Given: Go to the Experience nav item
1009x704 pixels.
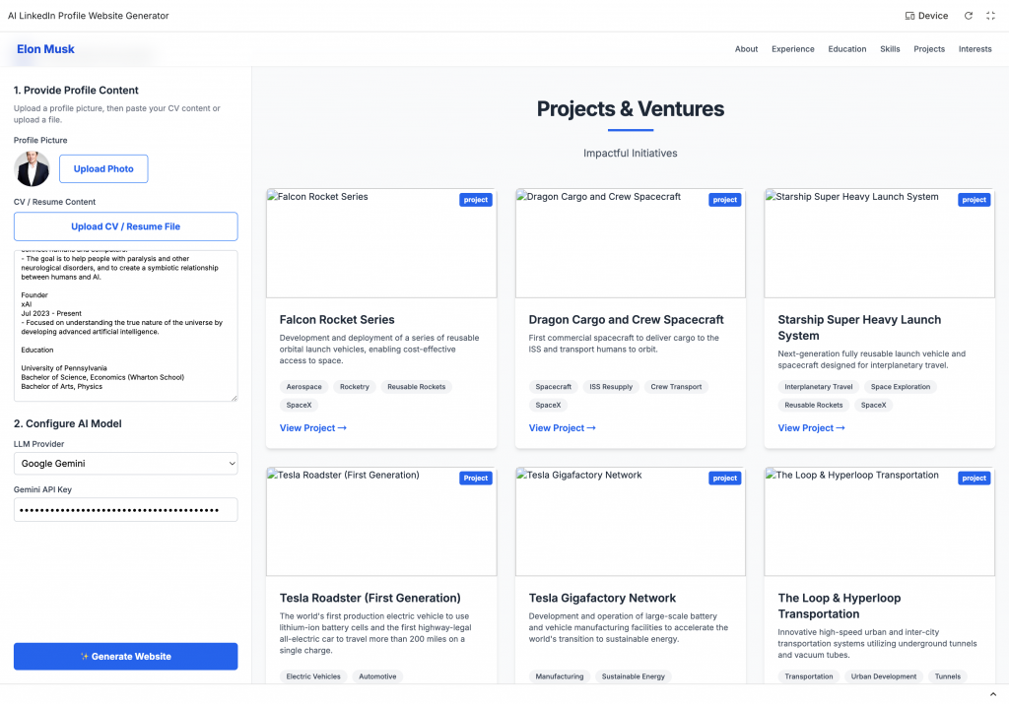Looking at the screenshot, I should click(793, 49).
